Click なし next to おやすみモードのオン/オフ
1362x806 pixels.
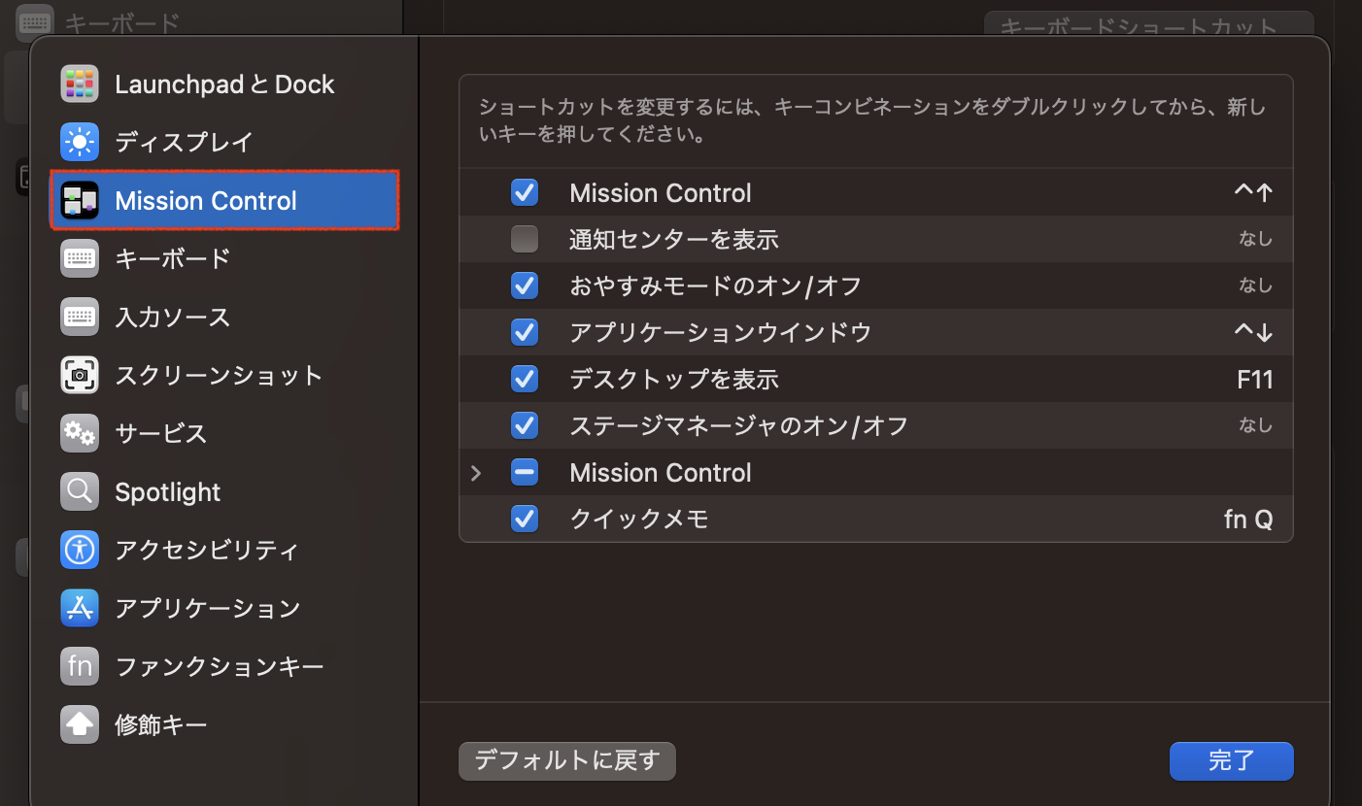click(1255, 285)
